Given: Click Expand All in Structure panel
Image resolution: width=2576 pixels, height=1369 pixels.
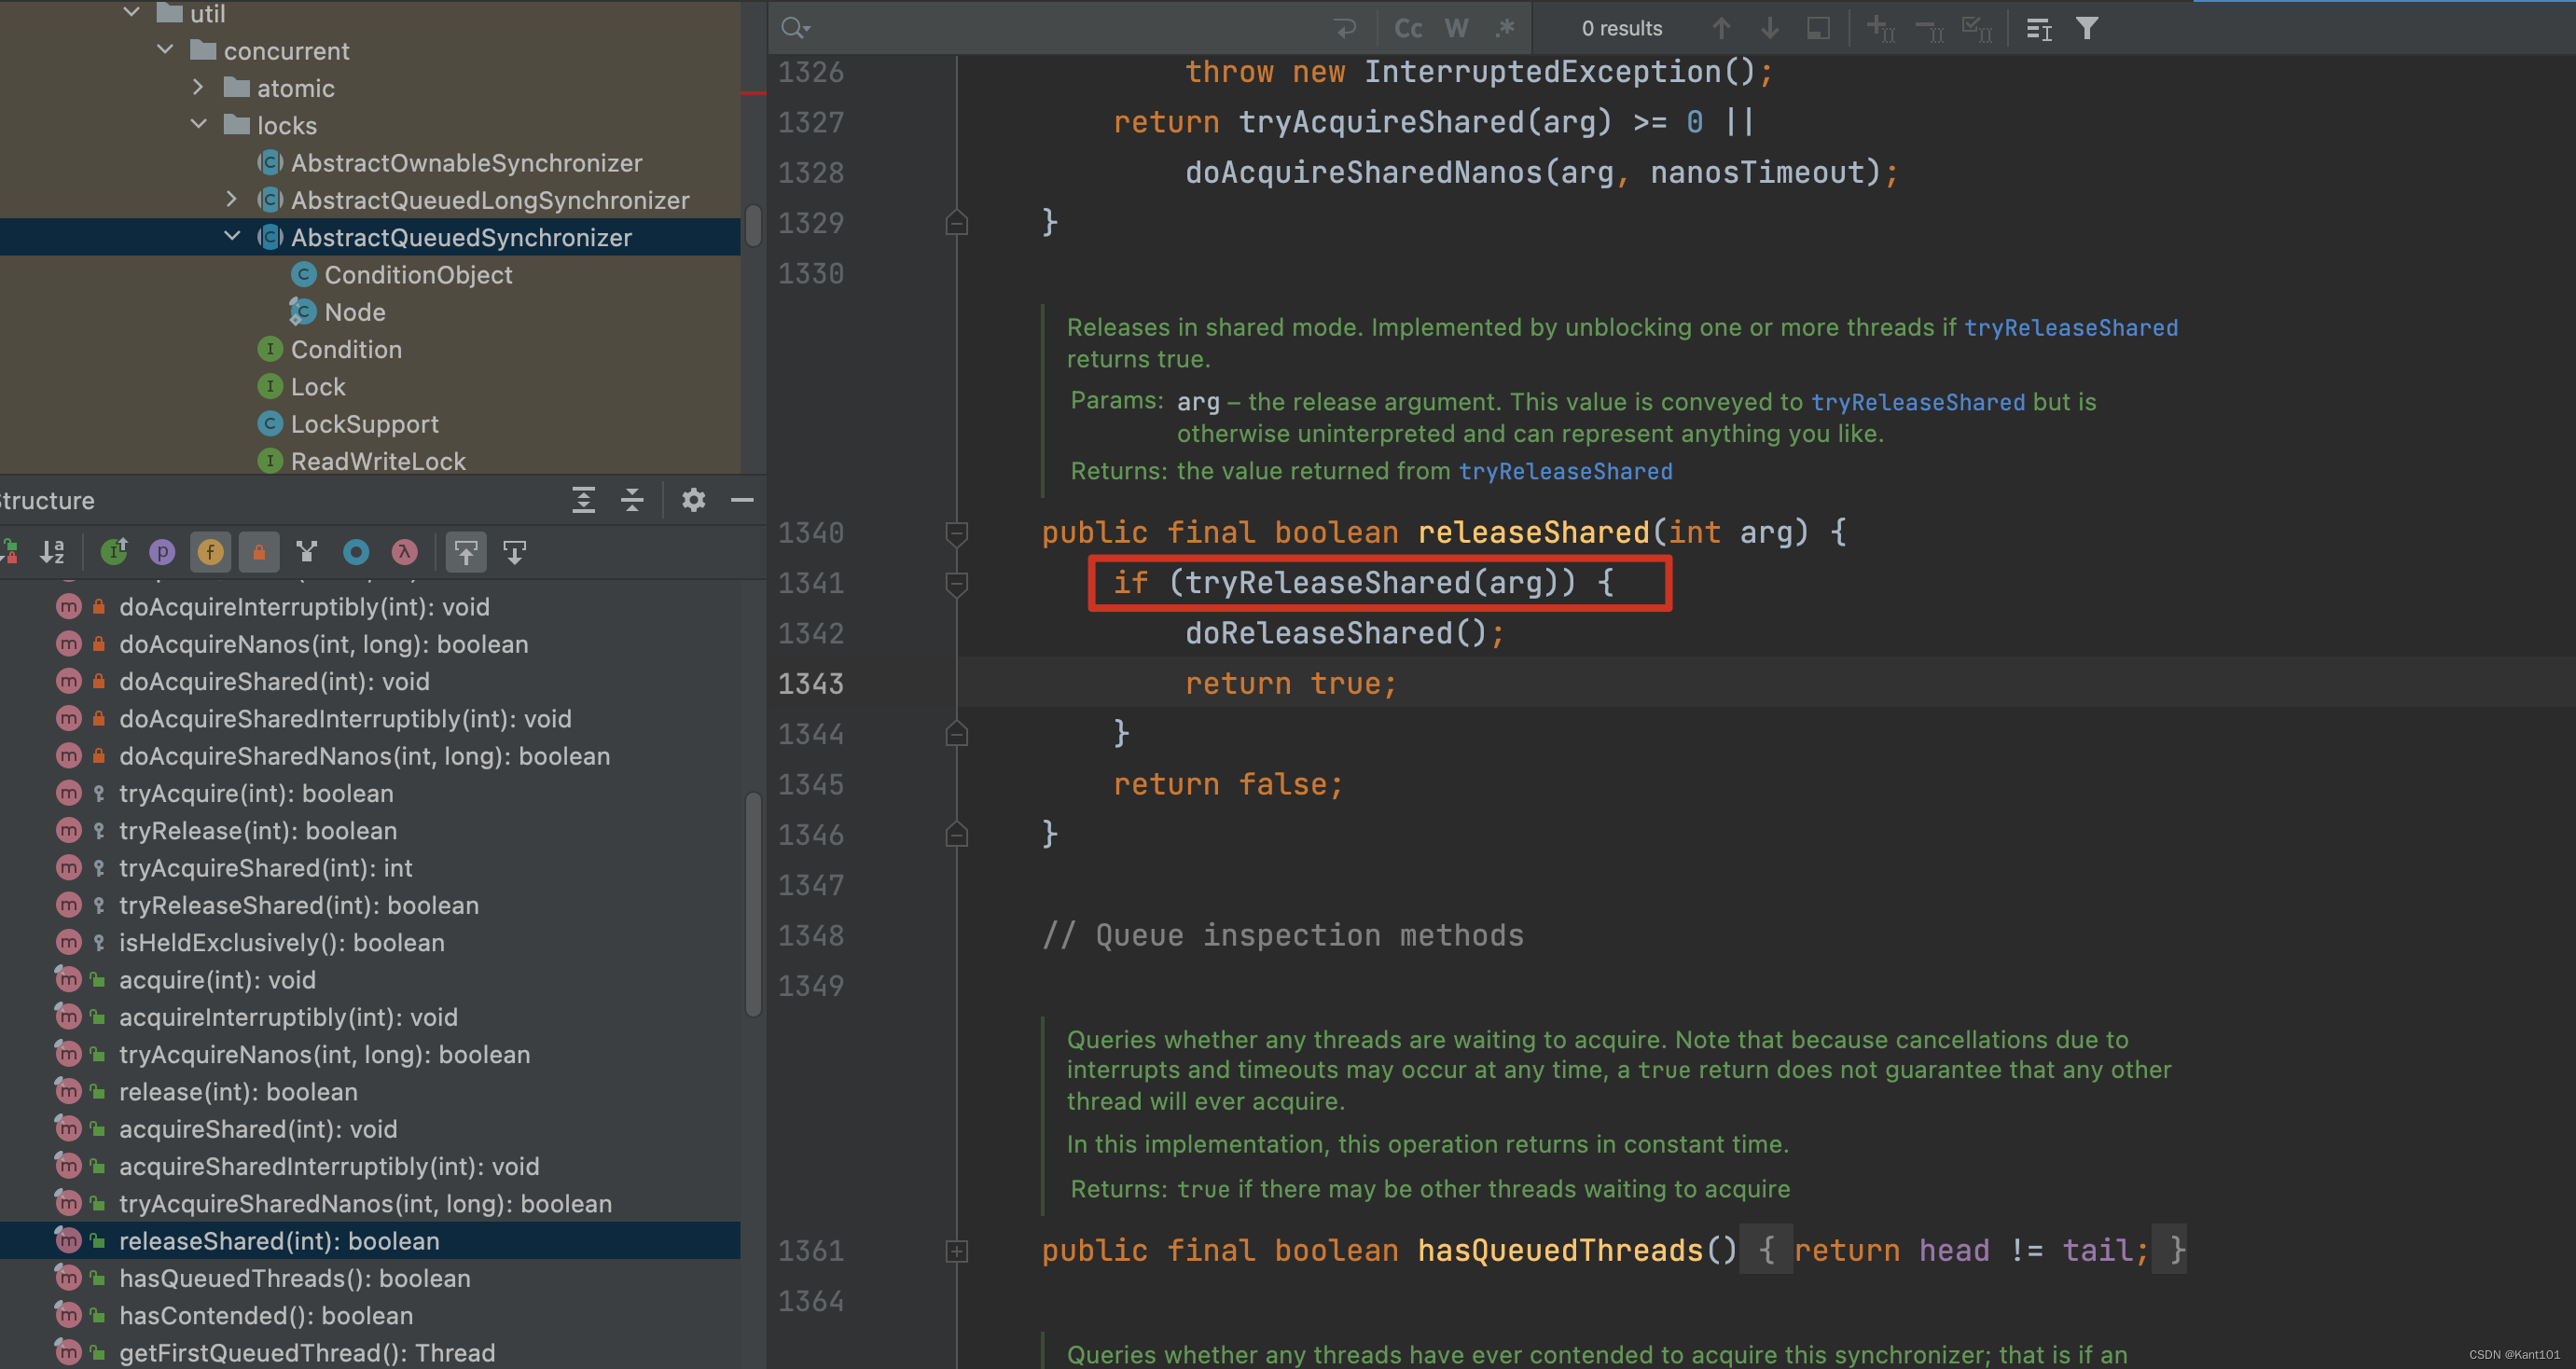Looking at the screenshot, I should click(x=583, y=500).
